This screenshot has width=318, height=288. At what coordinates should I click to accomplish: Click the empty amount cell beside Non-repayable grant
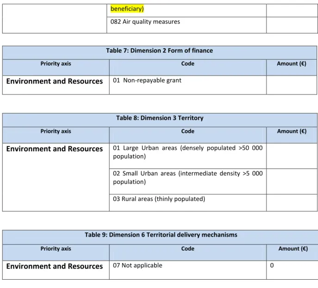pos(292,85)
